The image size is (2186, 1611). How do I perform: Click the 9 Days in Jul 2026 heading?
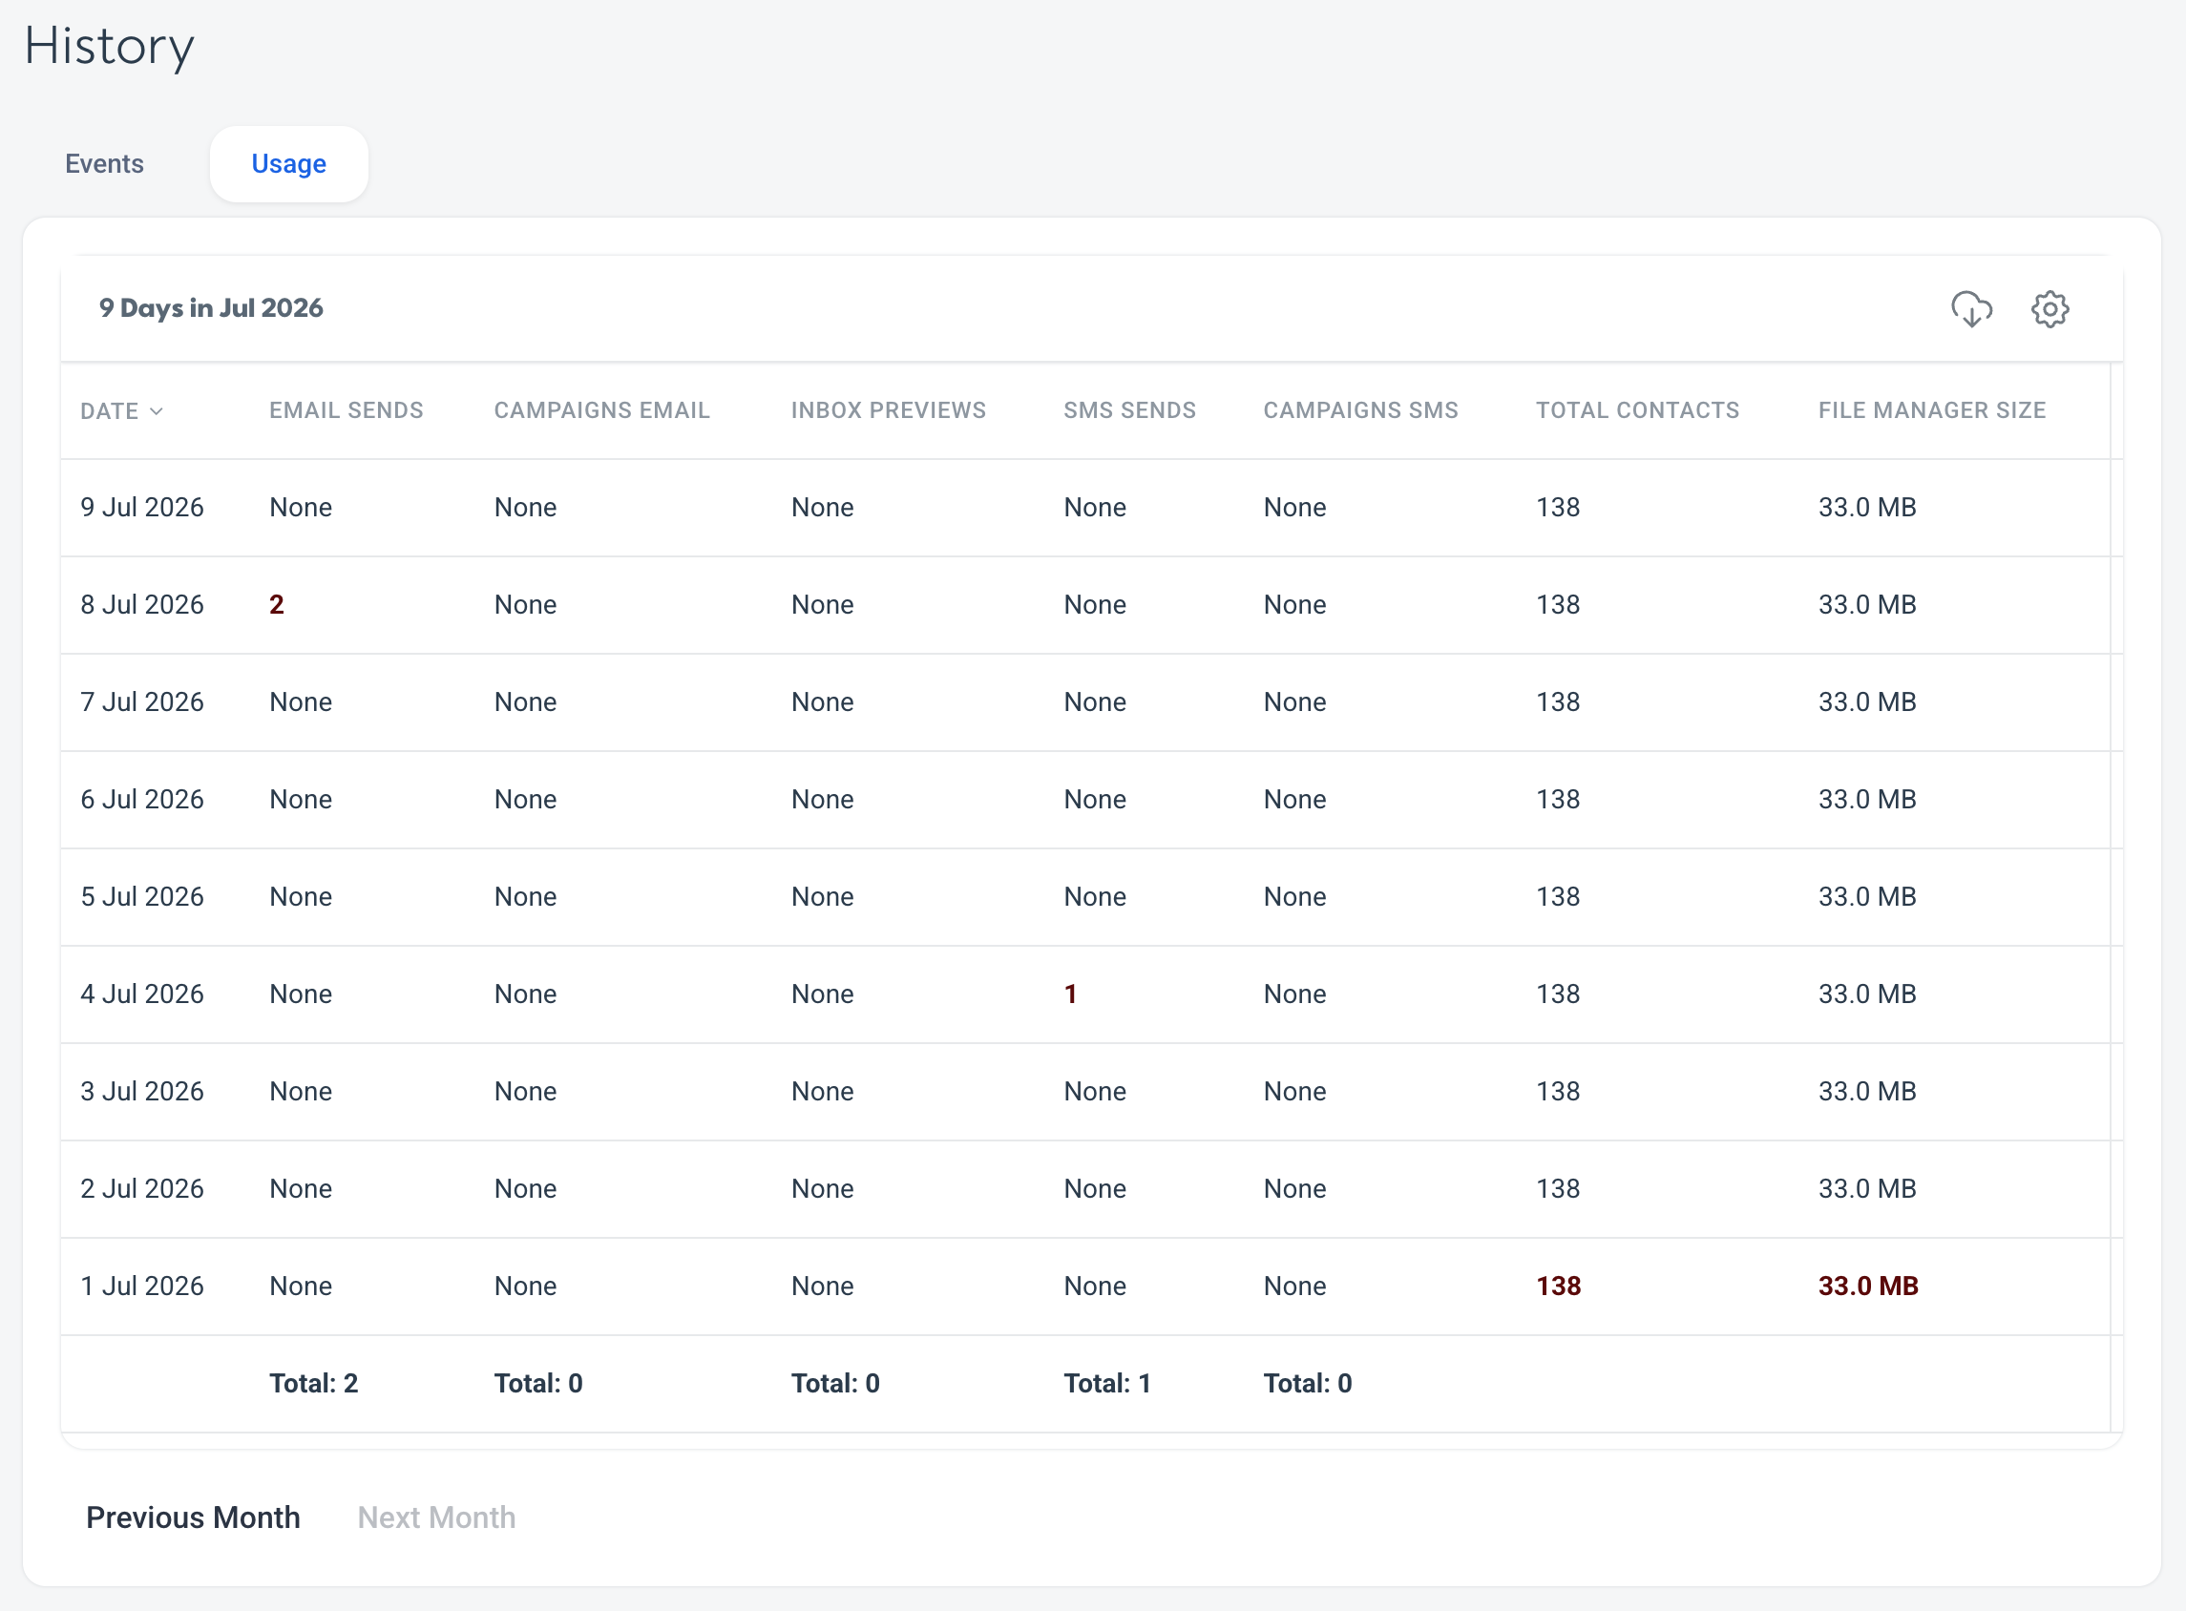211,308
